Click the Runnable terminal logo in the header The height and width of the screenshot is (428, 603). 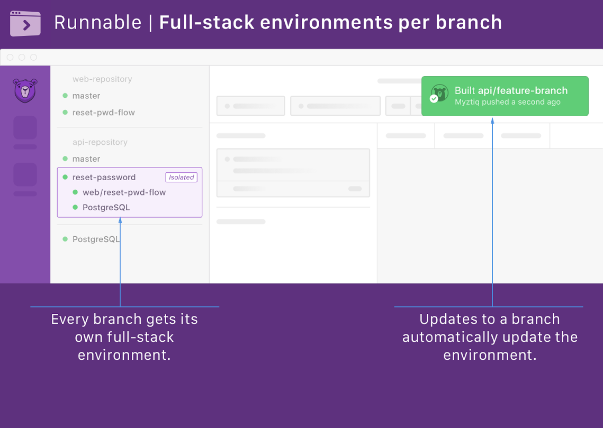pyautogui.click(x=25, y=23)
